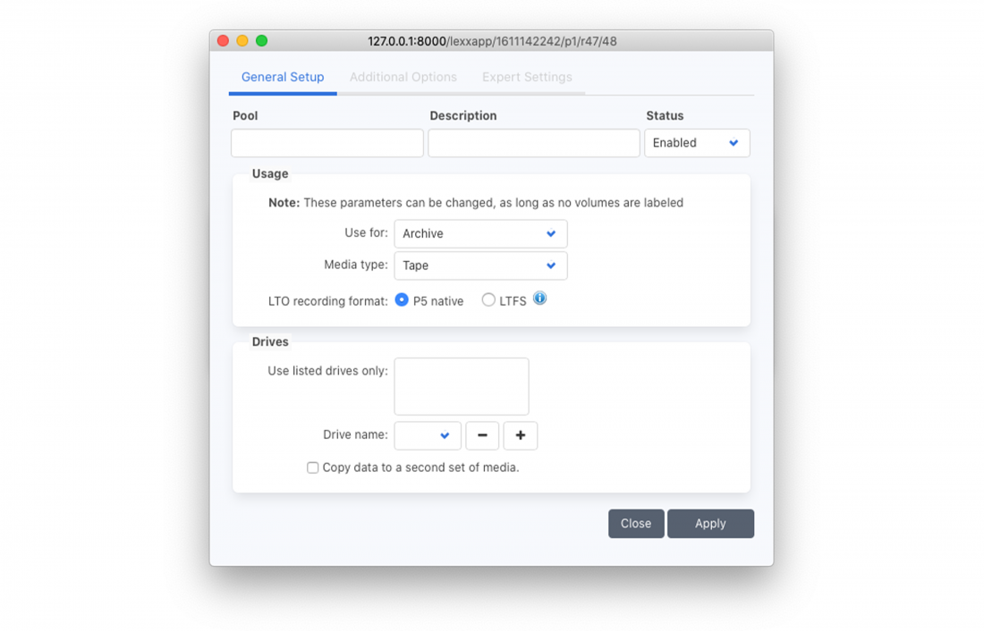Click the Note text about labeled volumes
Screen dimensions: 984x631
click(x=476, y=203)
